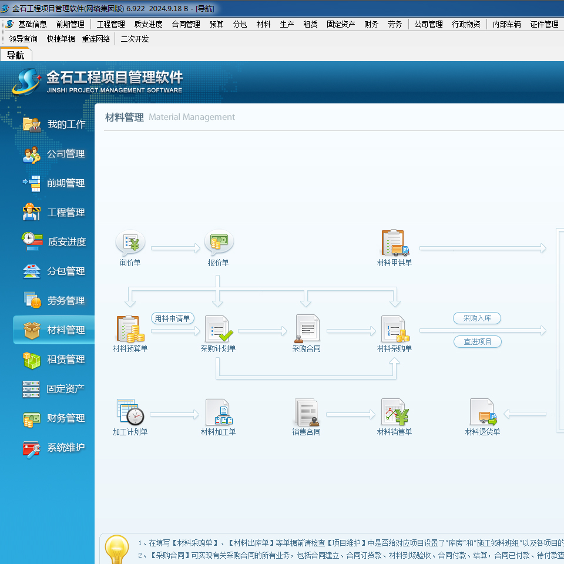Open the 询价单 inquiry icon
Screen dimensions: 564x564
point(130,243)
